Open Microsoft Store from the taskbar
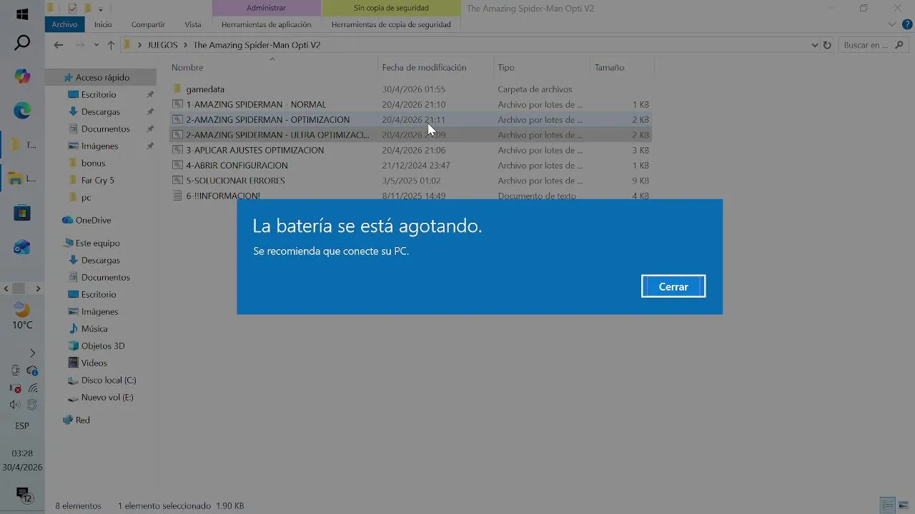915x514 pixels. point(22,213)
